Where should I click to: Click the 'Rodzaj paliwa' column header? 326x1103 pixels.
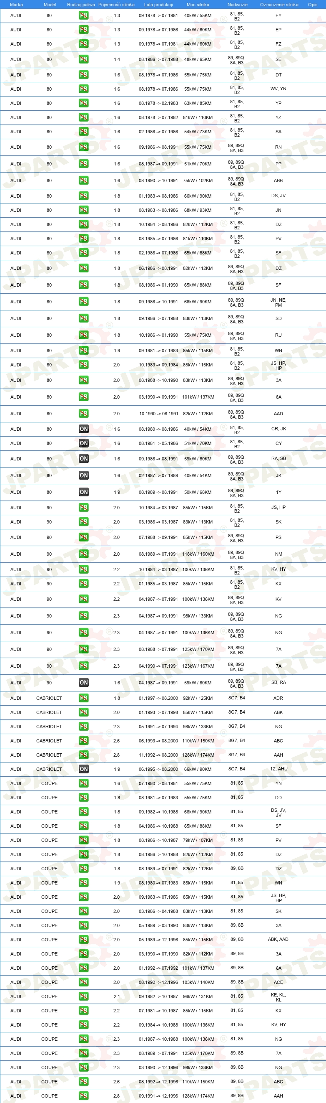[81, 5]
